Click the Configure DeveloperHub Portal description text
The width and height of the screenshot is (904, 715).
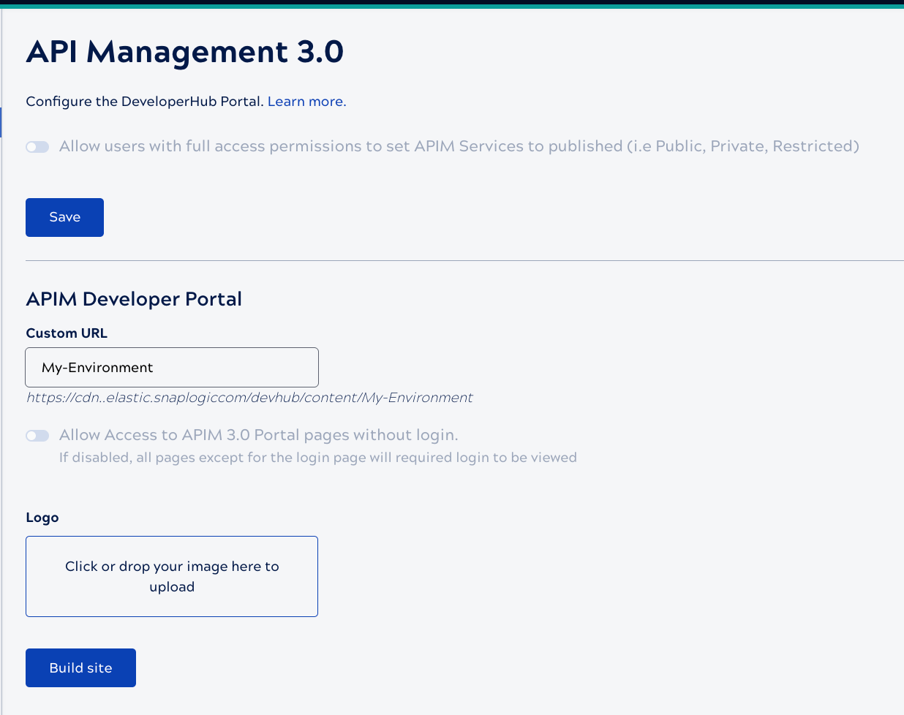(x=143, y=102)
